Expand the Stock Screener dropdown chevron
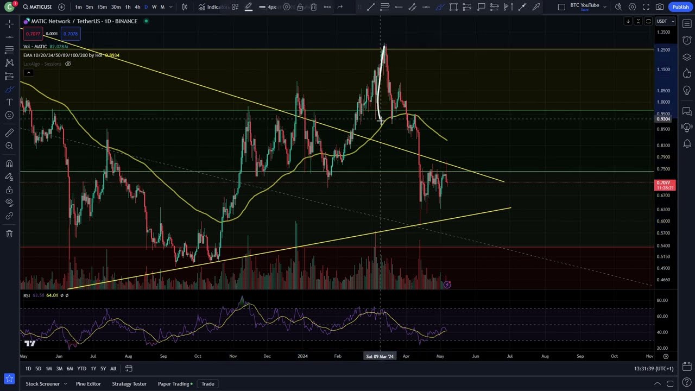Viewport: 695px width, 391px height. tap(65, 384)
